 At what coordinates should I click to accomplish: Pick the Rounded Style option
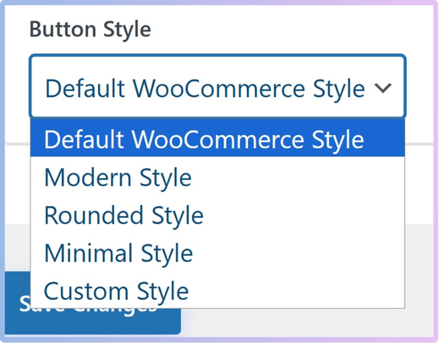(x=217, y=215)
